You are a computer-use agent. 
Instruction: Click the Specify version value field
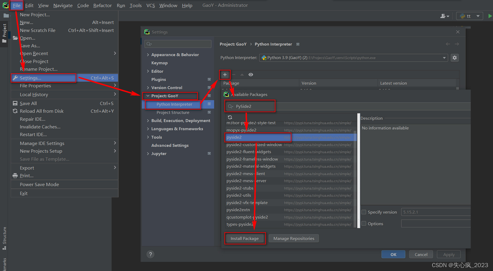tap(436, 212)
